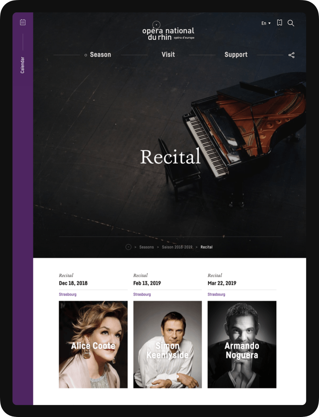The height and width of the screenshot is (417, 319).
Task: Open the Simon Keenlyside recital thumbnail
Action: 167,344
